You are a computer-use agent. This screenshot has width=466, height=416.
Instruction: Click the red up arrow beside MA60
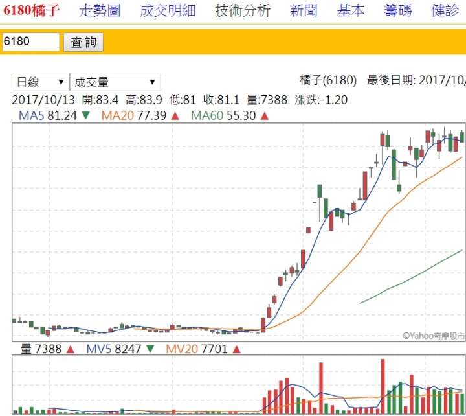point(265,116)
